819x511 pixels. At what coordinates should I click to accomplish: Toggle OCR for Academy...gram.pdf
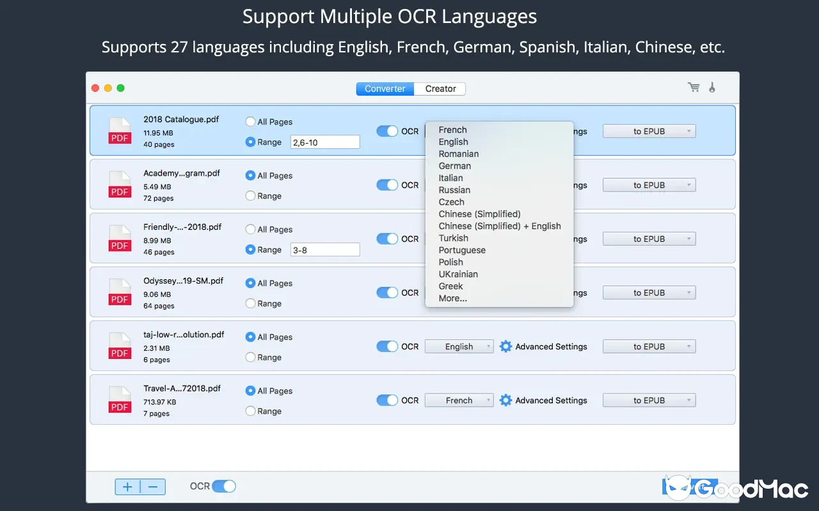point(387,185)
